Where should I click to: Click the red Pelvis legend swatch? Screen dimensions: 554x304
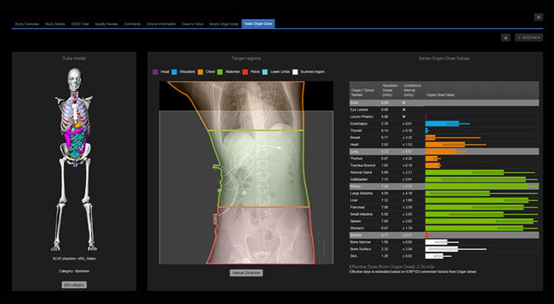[245, 72]
